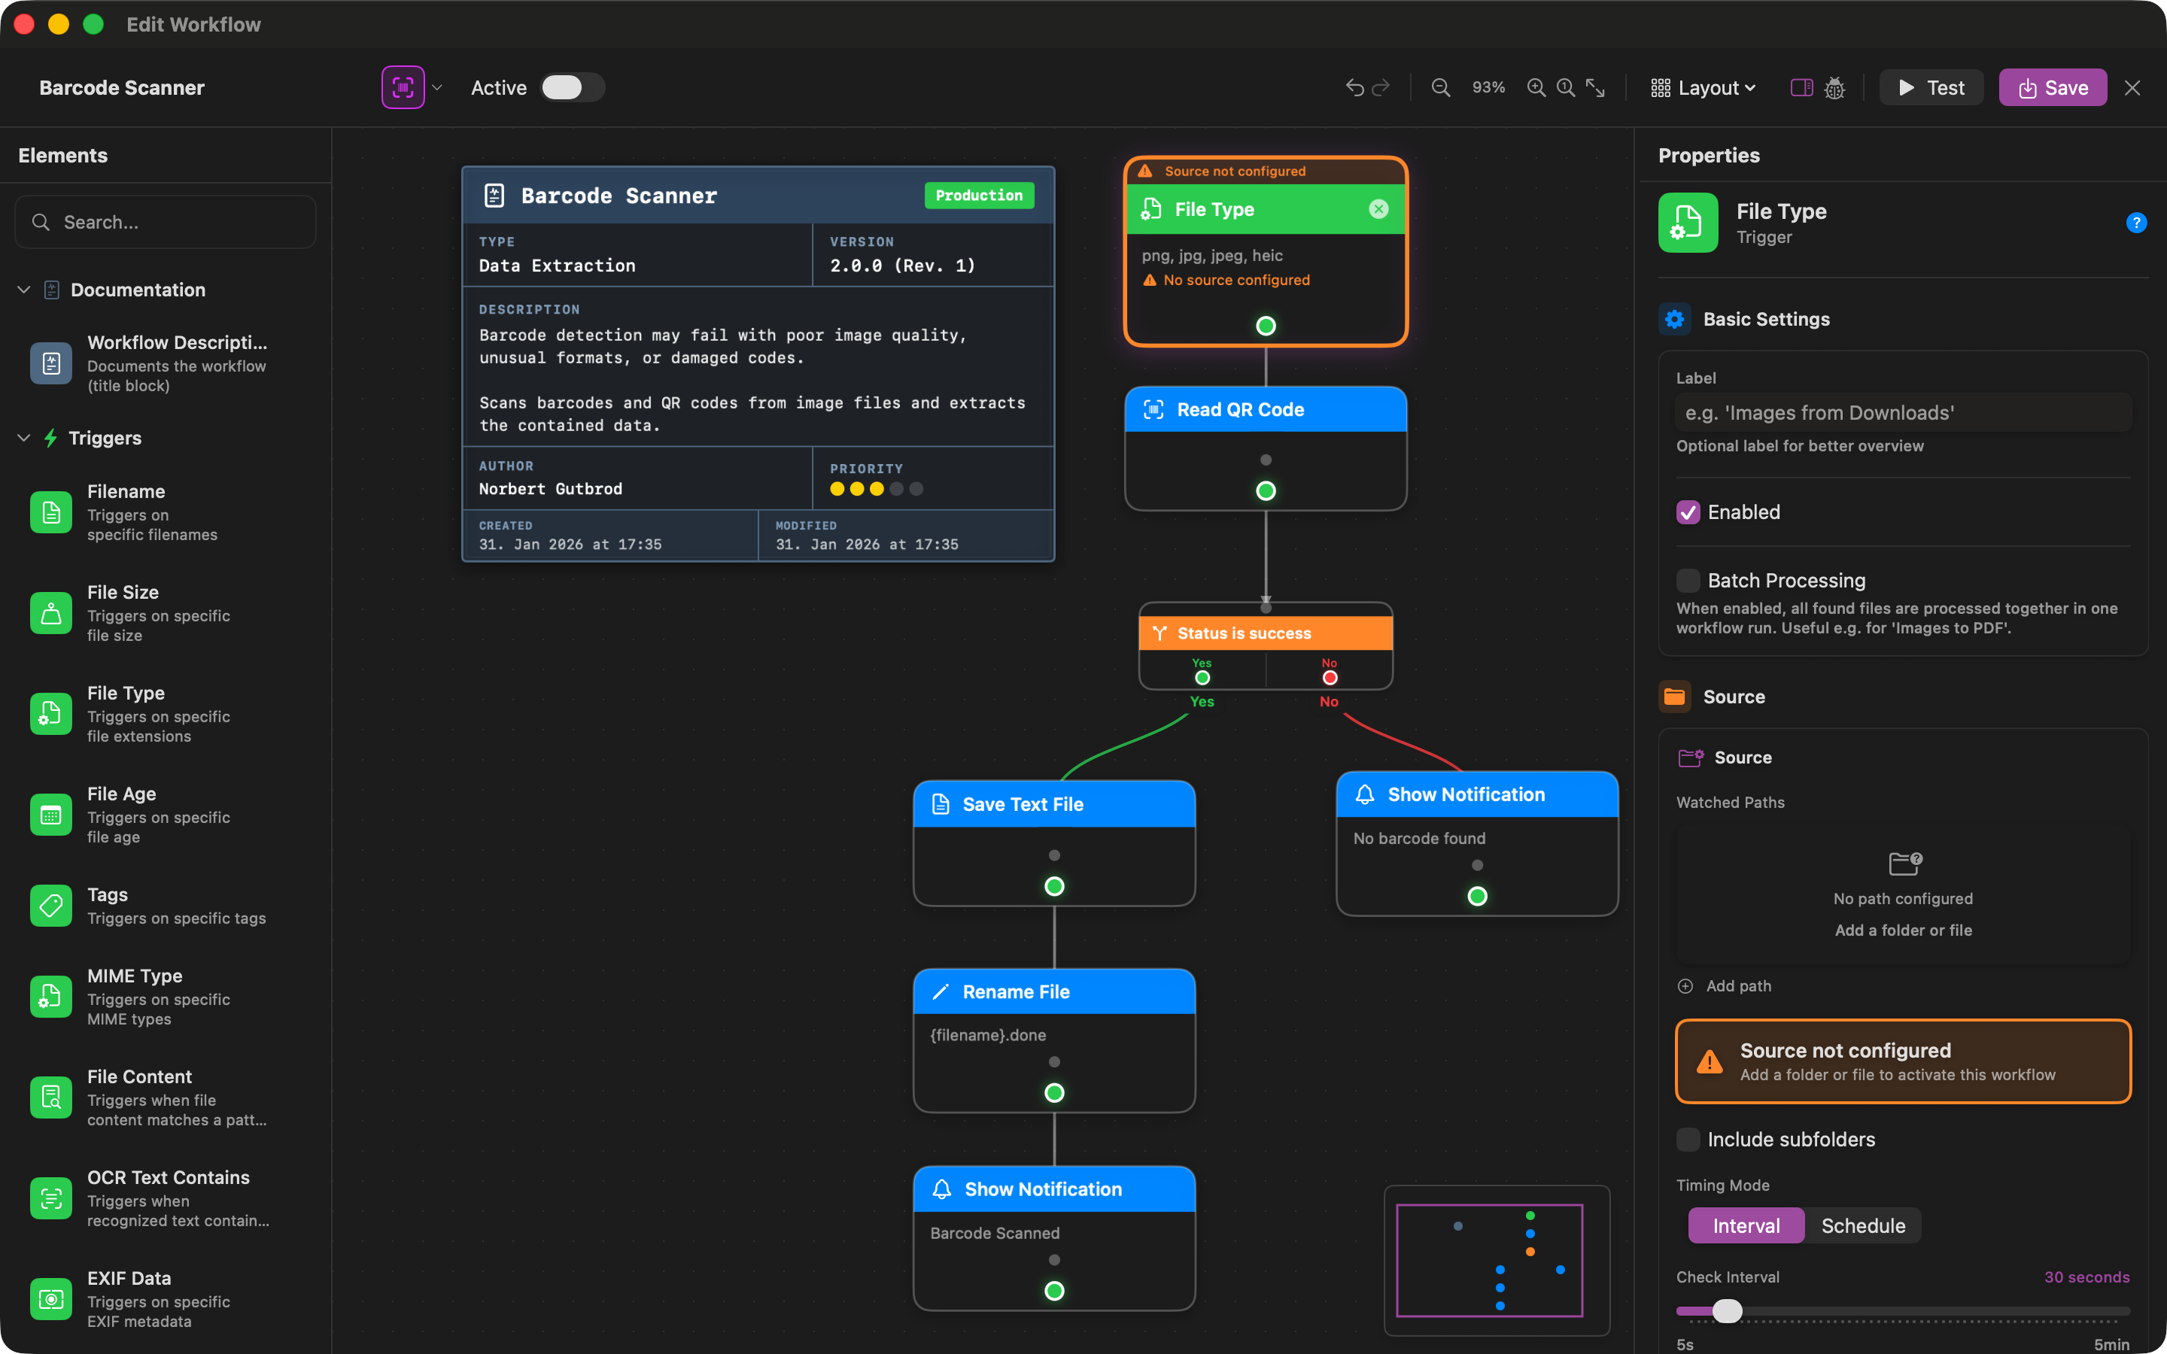The height and width of the screenshot is (1354, 2167).
Task: Click Add a folder or file
Action: (1903, 930)
